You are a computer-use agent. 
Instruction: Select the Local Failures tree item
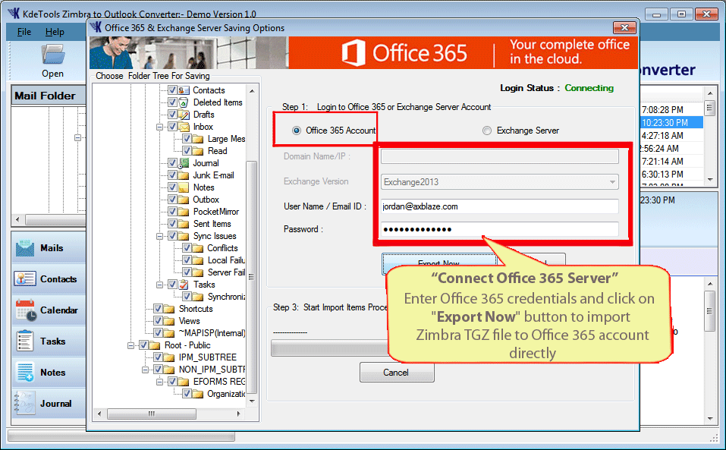(226, 260)
